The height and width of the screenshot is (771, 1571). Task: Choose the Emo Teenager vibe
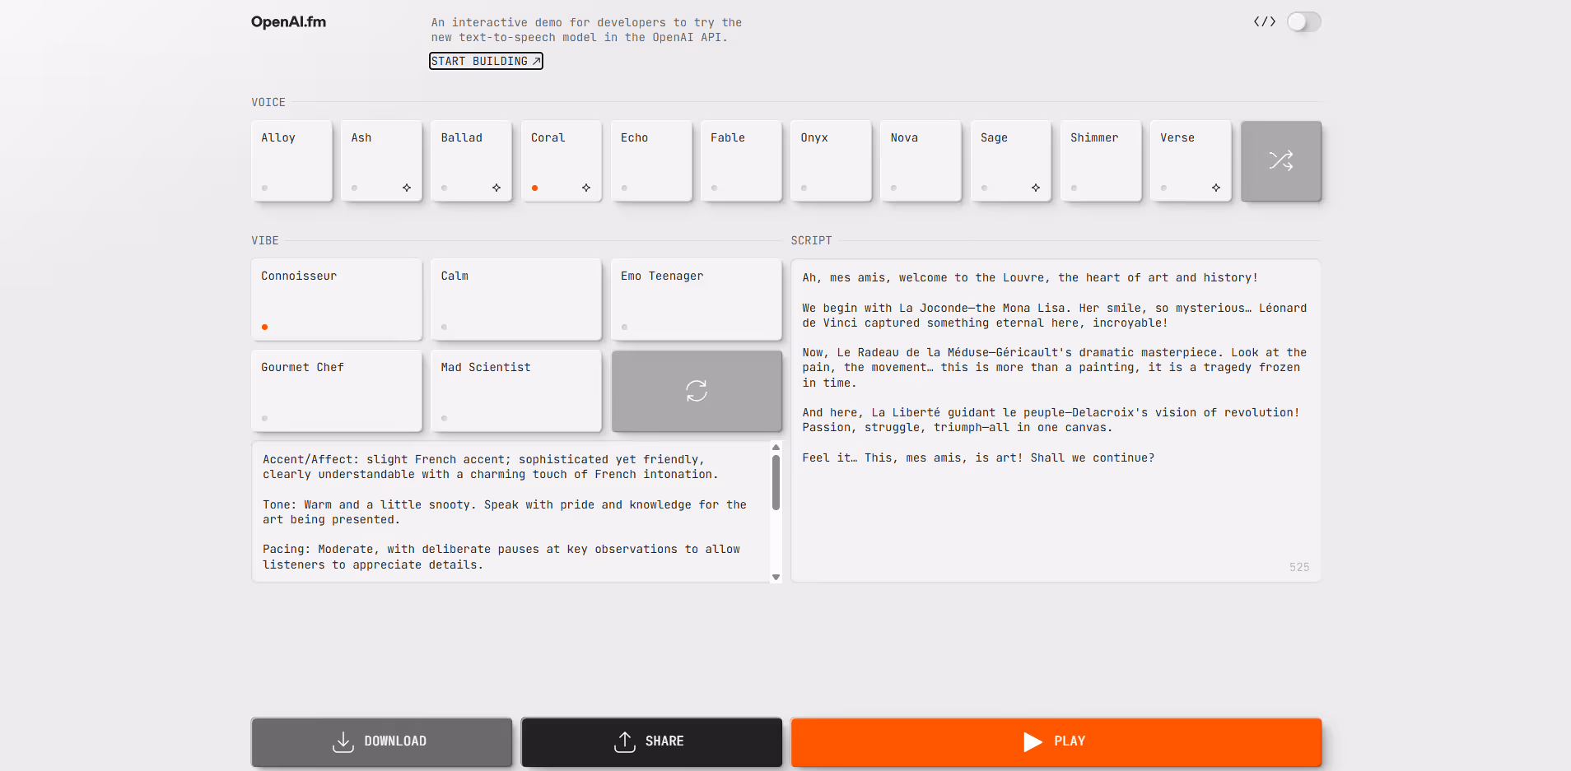click(697, 300)
